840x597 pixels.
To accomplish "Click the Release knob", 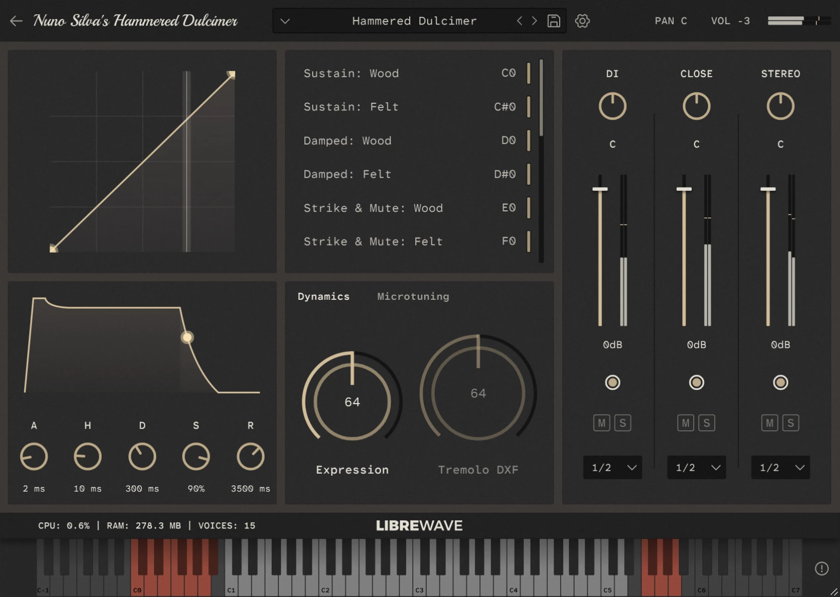I will [251, 456].
